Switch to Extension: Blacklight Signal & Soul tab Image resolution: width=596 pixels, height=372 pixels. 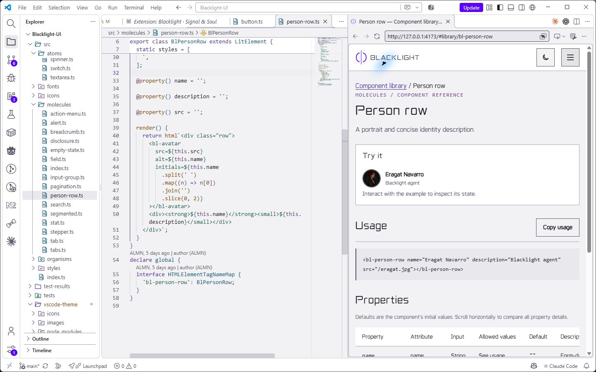[174, 21]
